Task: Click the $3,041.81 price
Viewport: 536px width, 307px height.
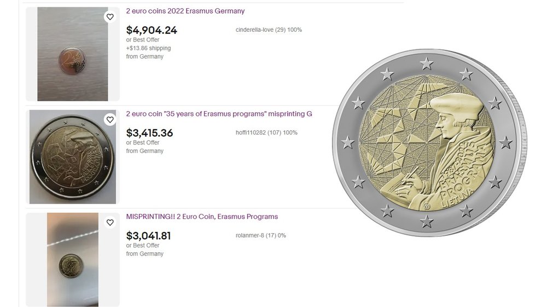Action: point(148,236)
